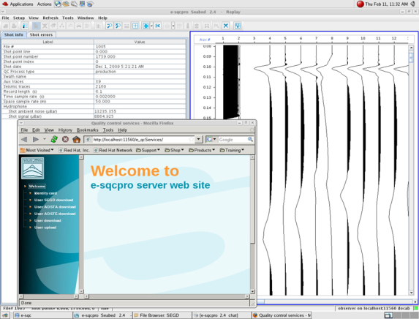Click the e-sqcpro logo image on web page
The height and width of the screenshot is (319, 419).
click(33, 168)
